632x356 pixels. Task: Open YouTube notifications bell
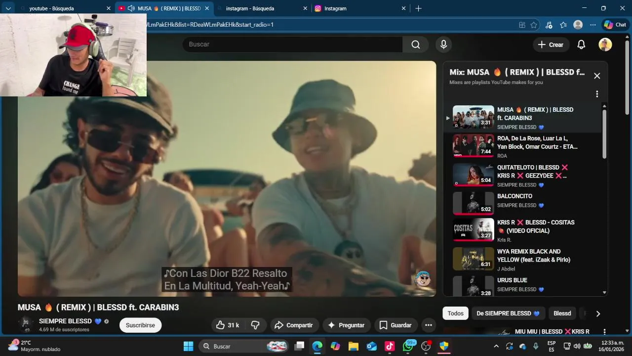click(x=581, y=44)
